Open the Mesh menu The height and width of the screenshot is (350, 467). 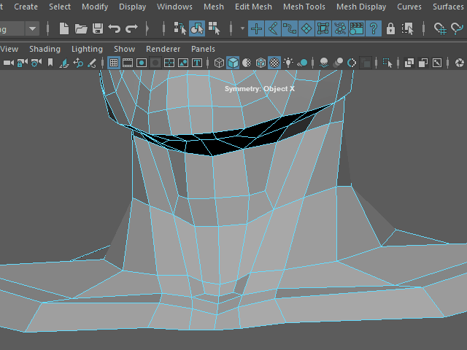coord(214,7)
